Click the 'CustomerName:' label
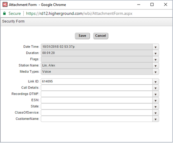The width and height of the screenshot is (173, 143). 27,119
